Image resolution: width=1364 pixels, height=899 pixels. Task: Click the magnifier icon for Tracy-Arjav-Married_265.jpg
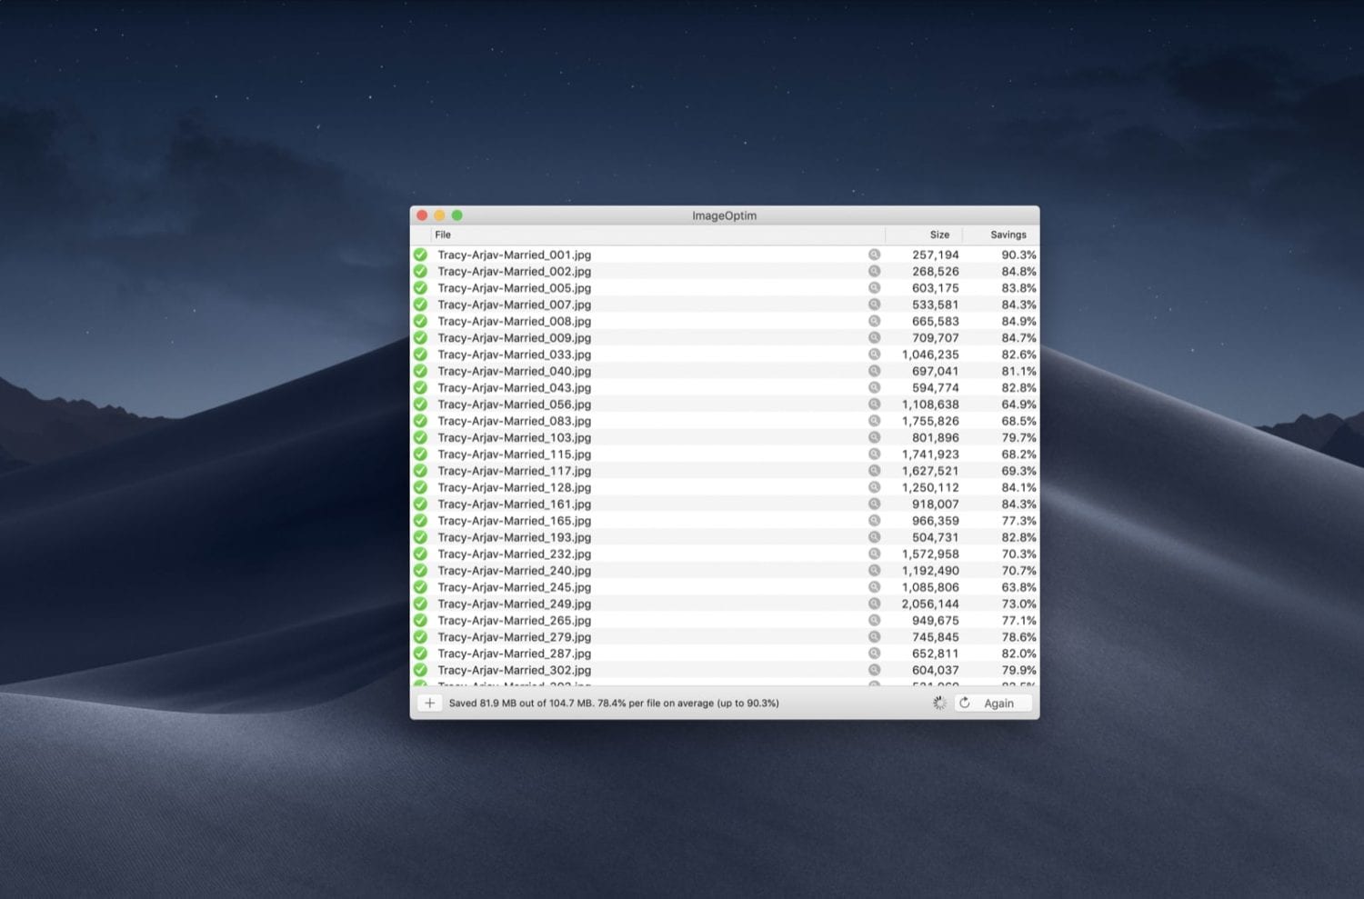tap(875, 620)
